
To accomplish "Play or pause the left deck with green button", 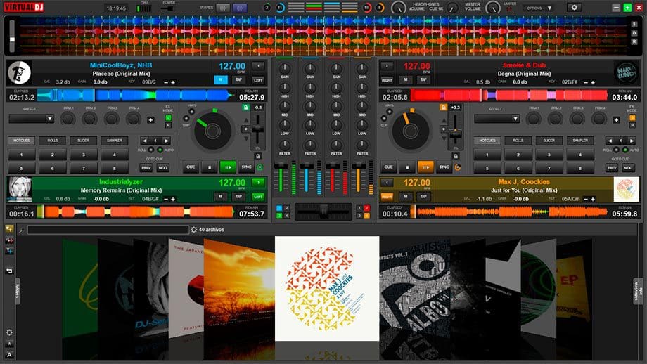I will click(227, 167).
